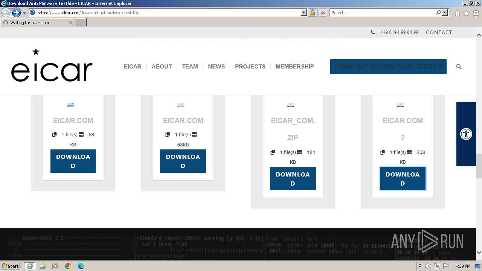This screenshot has width=482, height=271.
Task: Click the eicar logo
Action: [x=52, y=65]
